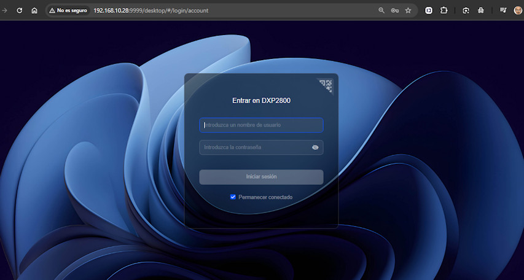Click the 'Iniciar sesión' button
The height and width of the screenshot is (280, 524).
pos(261,177)
